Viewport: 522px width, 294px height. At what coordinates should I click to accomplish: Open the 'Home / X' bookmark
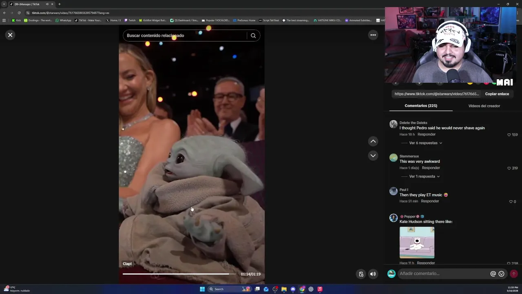(x=113, y=20)
